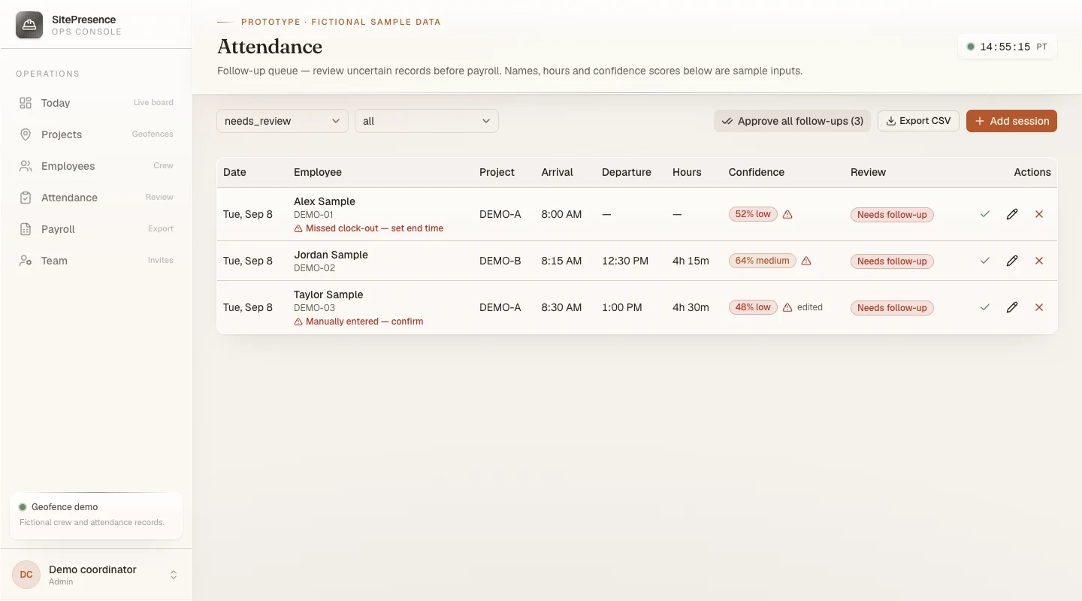Click the DC avatar circle

point(26,575)
